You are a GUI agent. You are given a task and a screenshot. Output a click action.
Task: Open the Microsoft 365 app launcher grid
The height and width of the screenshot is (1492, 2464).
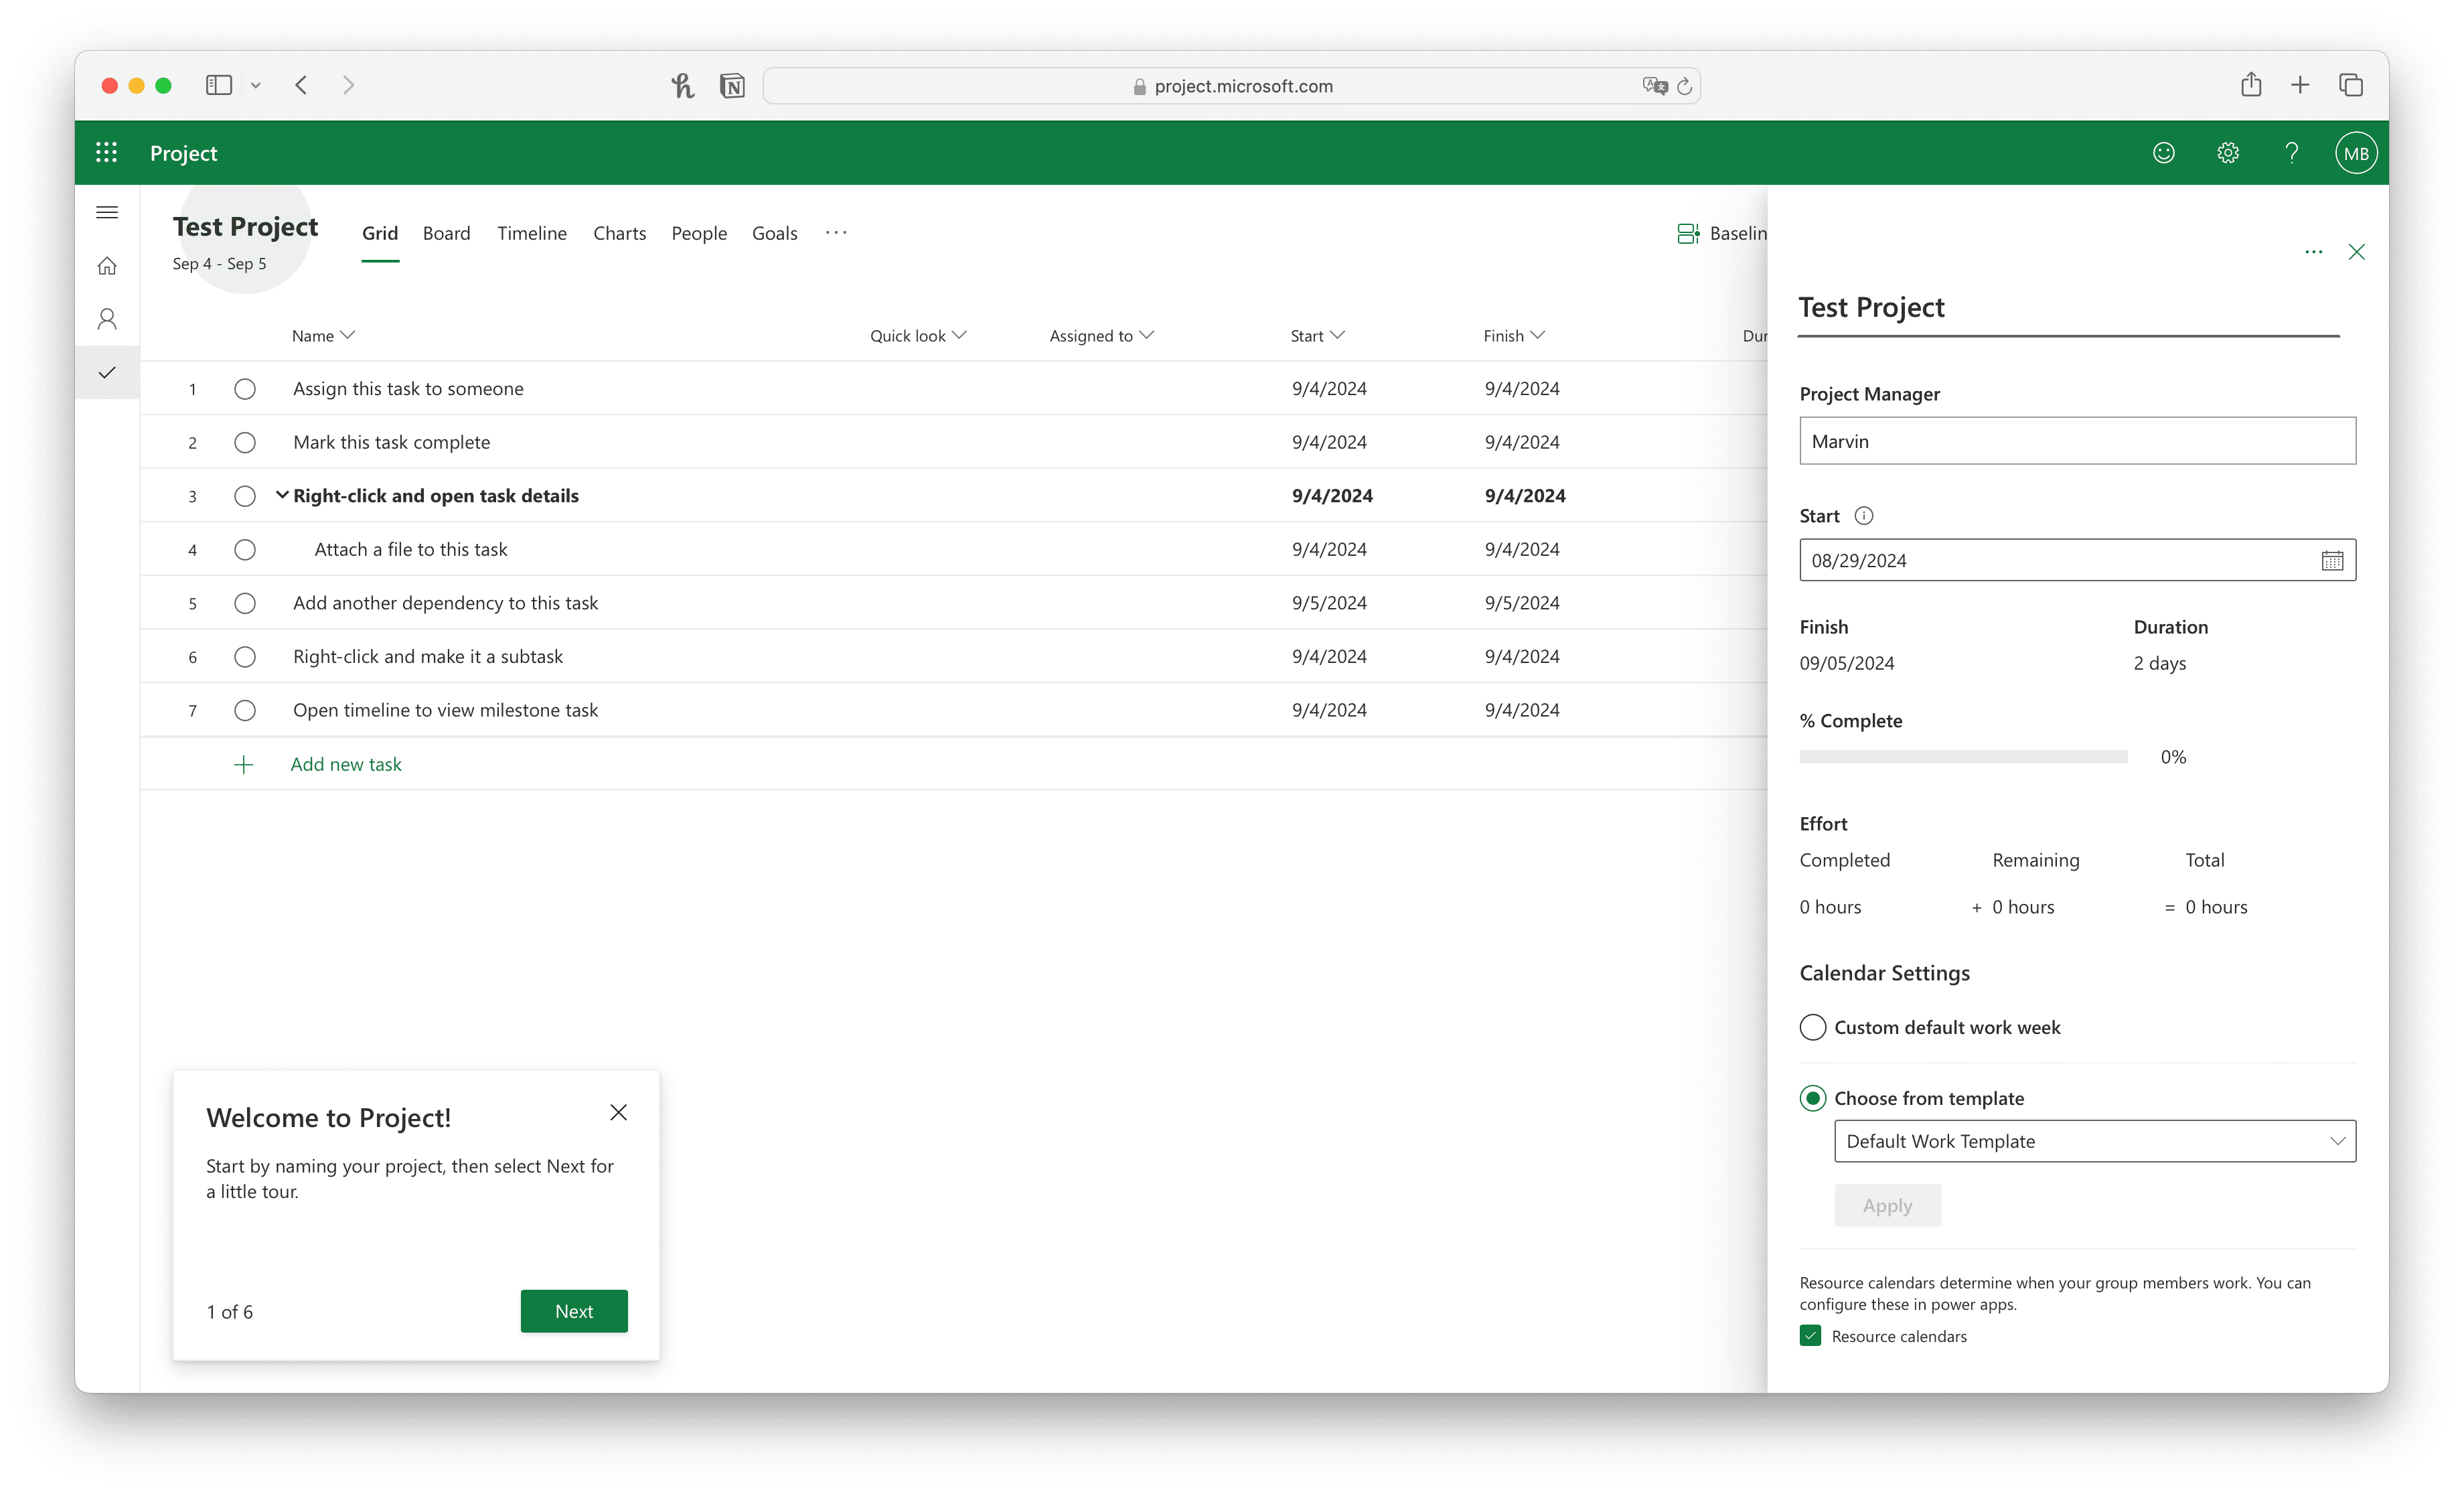(x=106, y=152)
